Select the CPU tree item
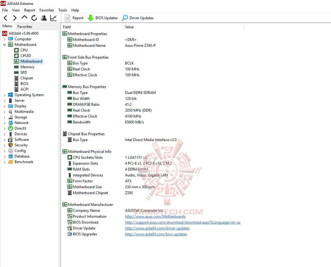This screenshot has width=331, height=267. pos(24,50)
